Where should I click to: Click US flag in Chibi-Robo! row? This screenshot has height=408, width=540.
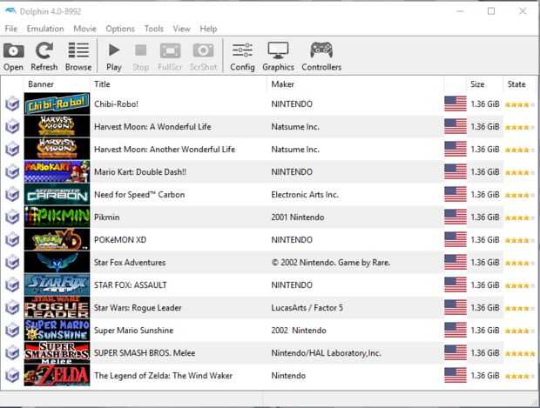(x=456, y=104)
